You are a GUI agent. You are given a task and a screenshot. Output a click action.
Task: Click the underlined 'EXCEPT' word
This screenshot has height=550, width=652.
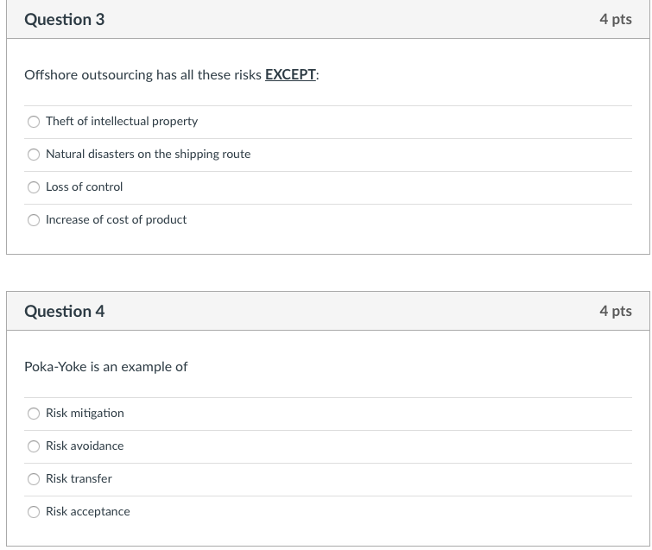[x=290, y=75]
